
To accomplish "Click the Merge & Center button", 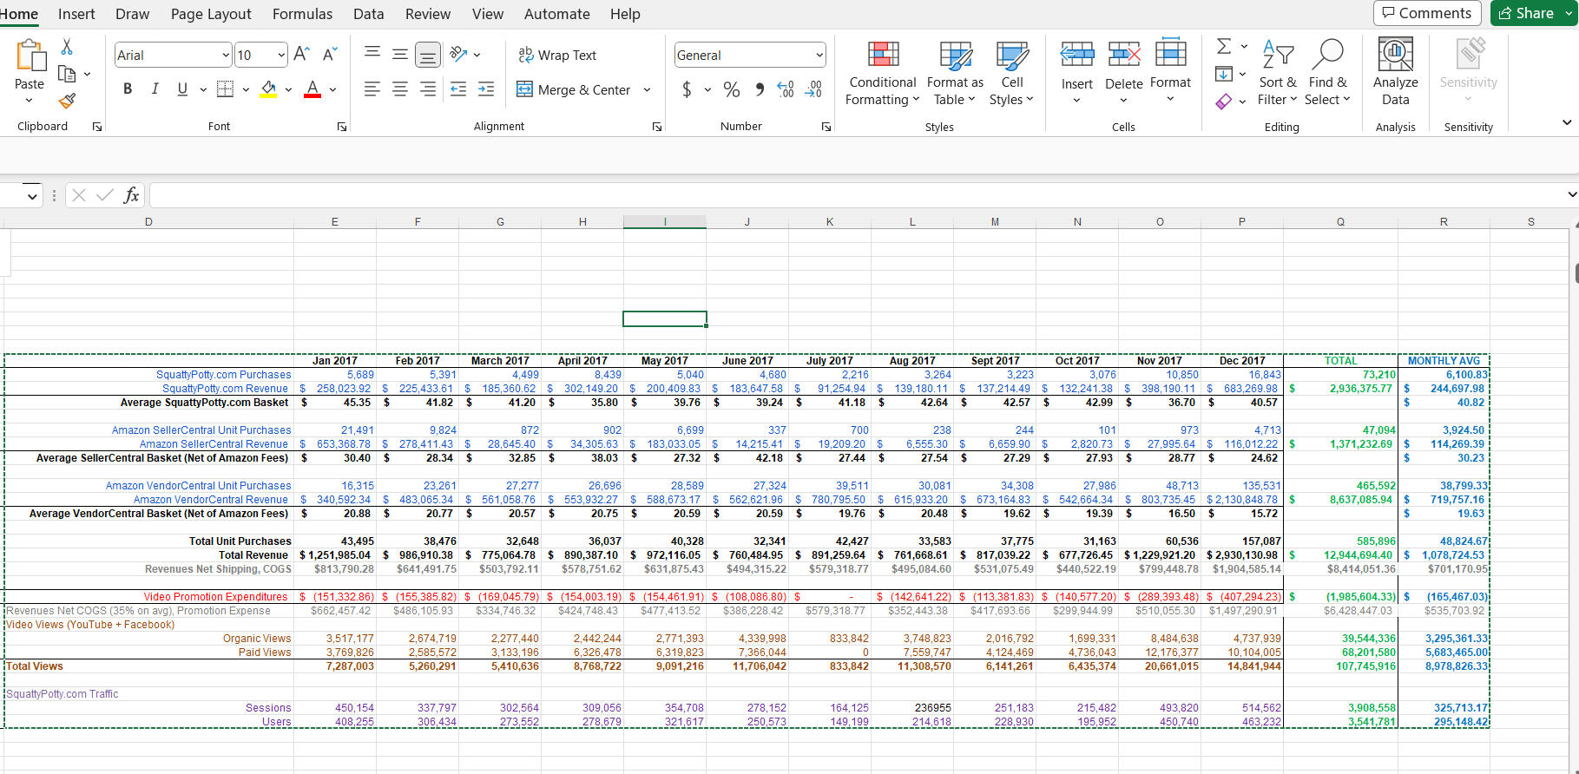I will point(574,89).
